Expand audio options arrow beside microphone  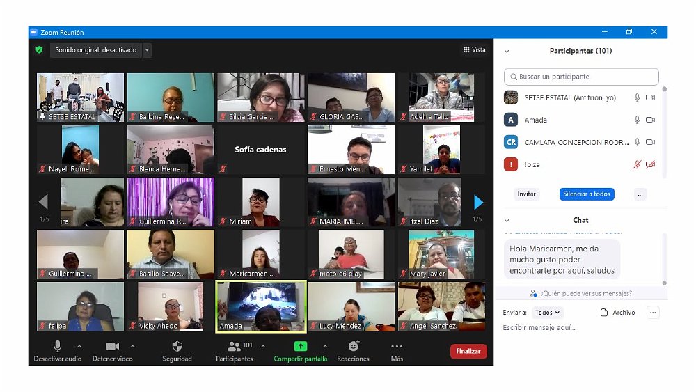[x=79, y=346]
